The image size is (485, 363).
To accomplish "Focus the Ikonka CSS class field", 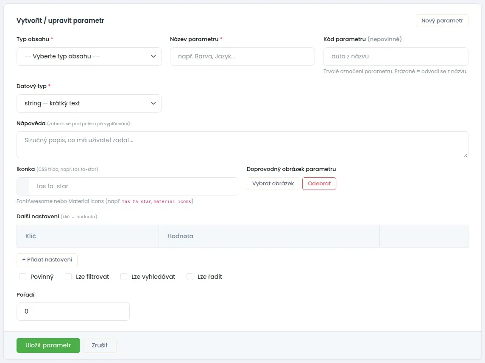I will pyautogui.click(x=133, y=187).
